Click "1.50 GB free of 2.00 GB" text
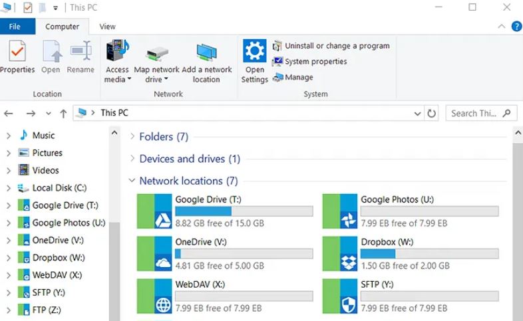523x321 pixels. click(x=405, y=266)
